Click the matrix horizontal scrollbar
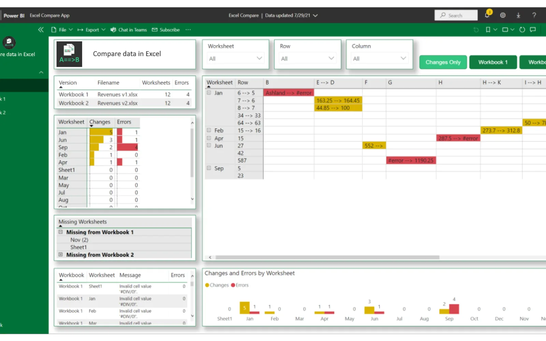Screen dimensions: 546x341 click(x=327, y=257)
